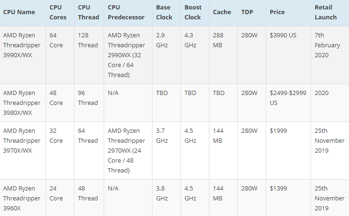Select the Threadripper 3990X/WX name cell
Viewport: 349px width, 216px height.
[23, 55]
